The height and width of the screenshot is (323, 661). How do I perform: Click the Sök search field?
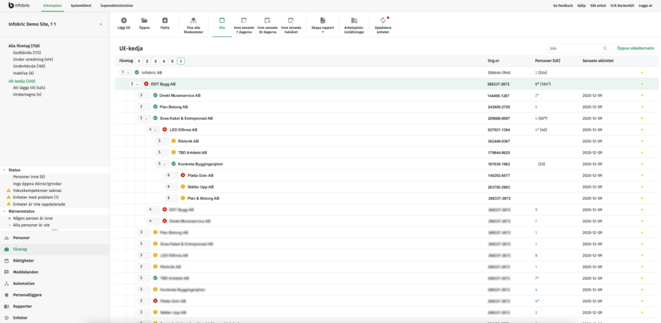578,48
